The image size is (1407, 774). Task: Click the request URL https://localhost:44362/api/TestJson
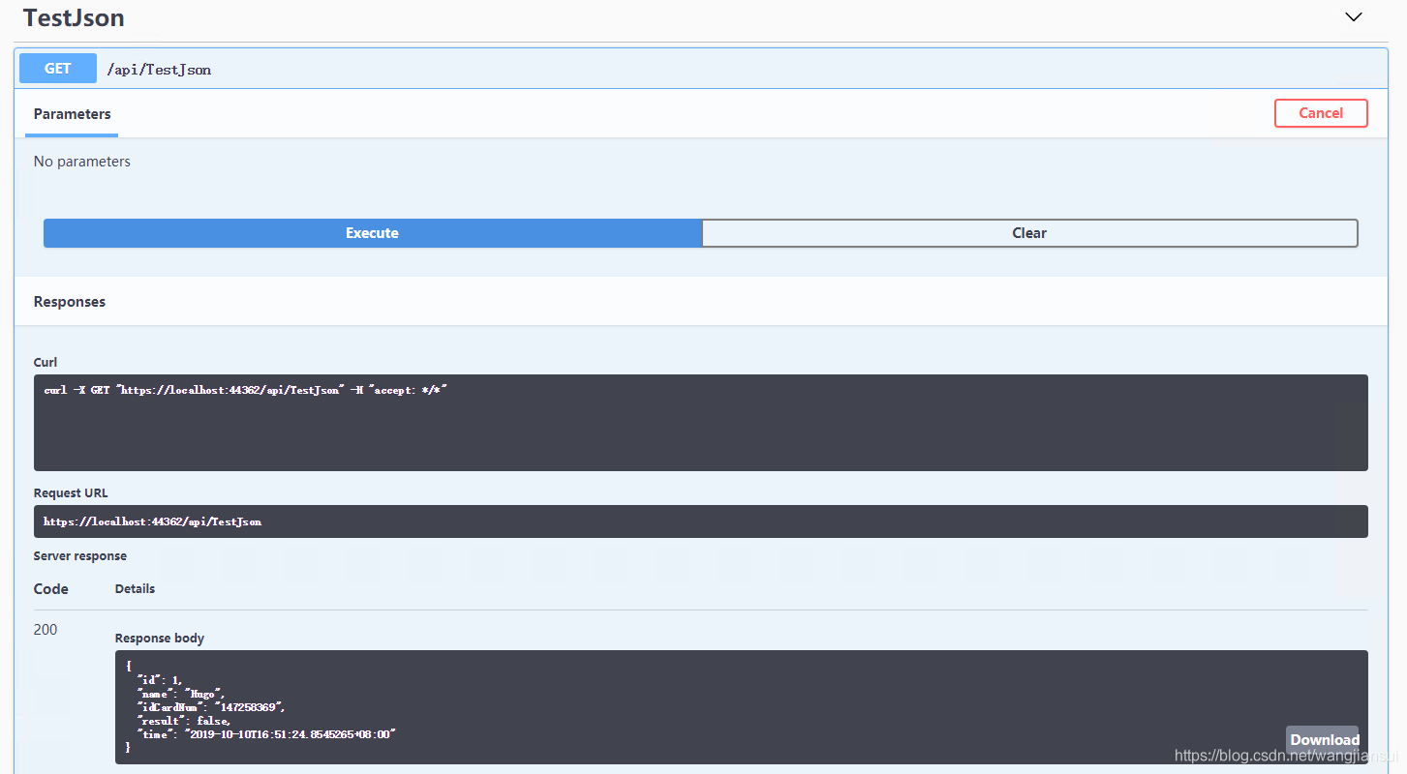pos(153,521)
